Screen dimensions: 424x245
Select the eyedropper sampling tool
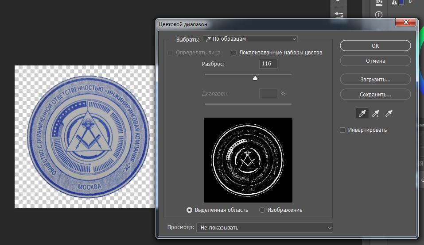(362, 113)
